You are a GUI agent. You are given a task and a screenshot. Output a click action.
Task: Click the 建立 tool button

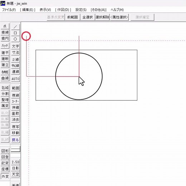coord(5,65)
